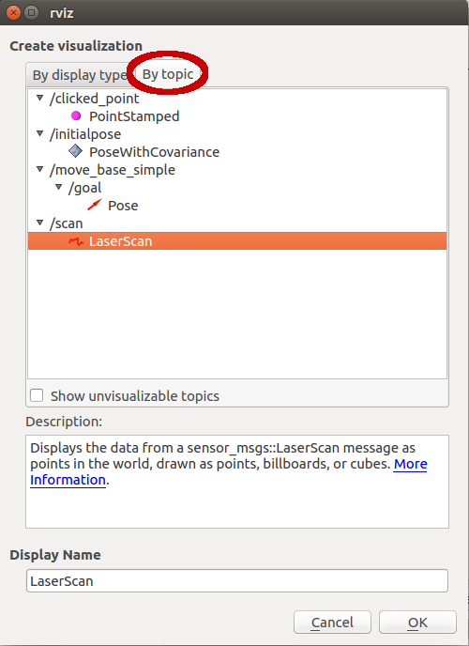Collapse the /move_base_simple topic
The width and height of the screenshot is (469, 646).
(40, 169)
